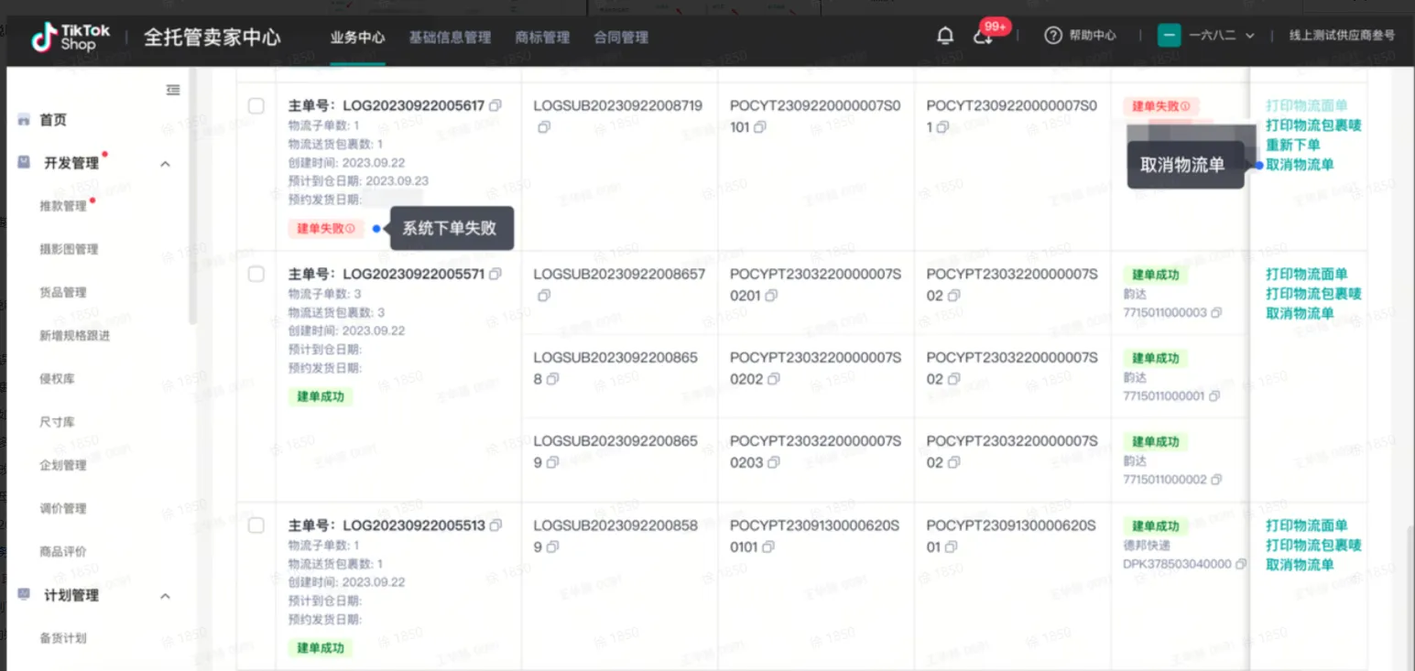Copy main order number LOG20230922005513
This screenshot has height=671, width=1415.
click(495, 526)
